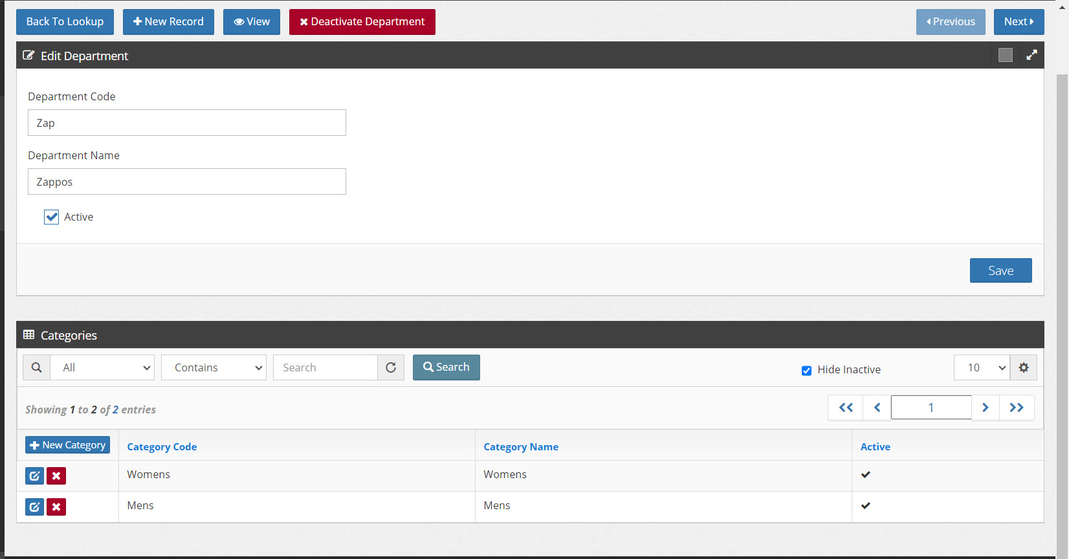Uncheck Hide Inactive checkbox
This screenshot has height=559, width=1069.
pos(806,371)
